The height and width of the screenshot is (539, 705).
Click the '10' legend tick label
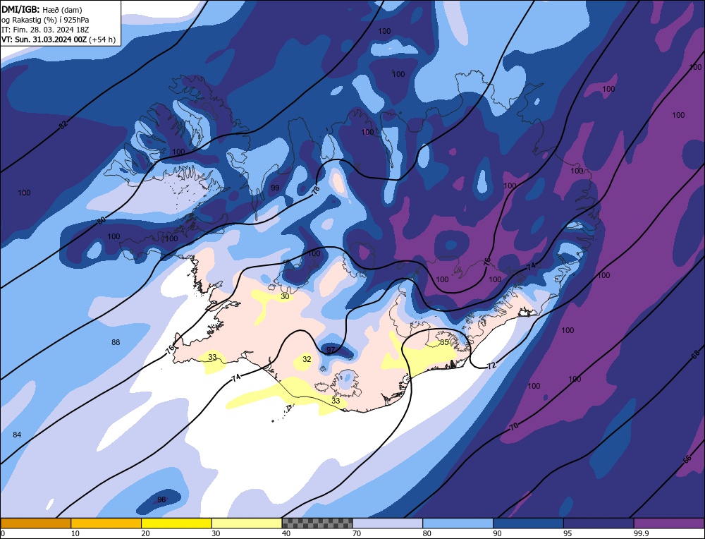tap(75, 533)
